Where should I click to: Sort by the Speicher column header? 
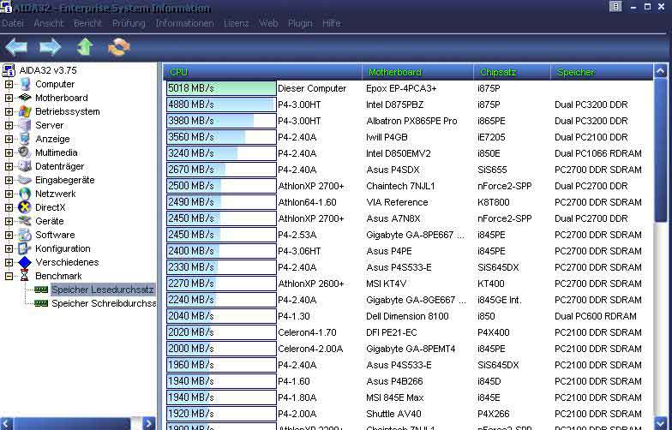[602, 72]
